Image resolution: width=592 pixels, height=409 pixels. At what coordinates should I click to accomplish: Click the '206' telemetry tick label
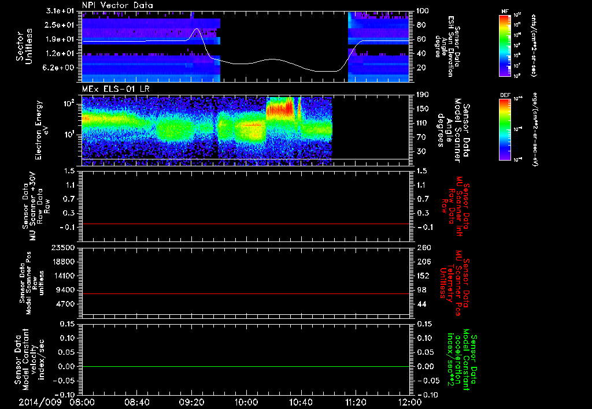423,262
